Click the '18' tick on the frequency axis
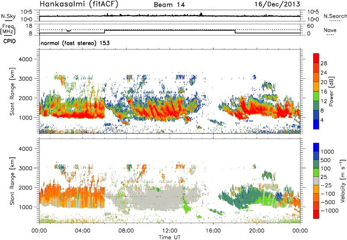347x240 pixels. [x=29, y=26]
